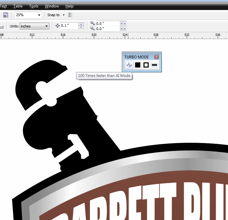This screenshot has height=220, width=228.
Task: Click the options checklist icon
Action: tap(70, 15)
